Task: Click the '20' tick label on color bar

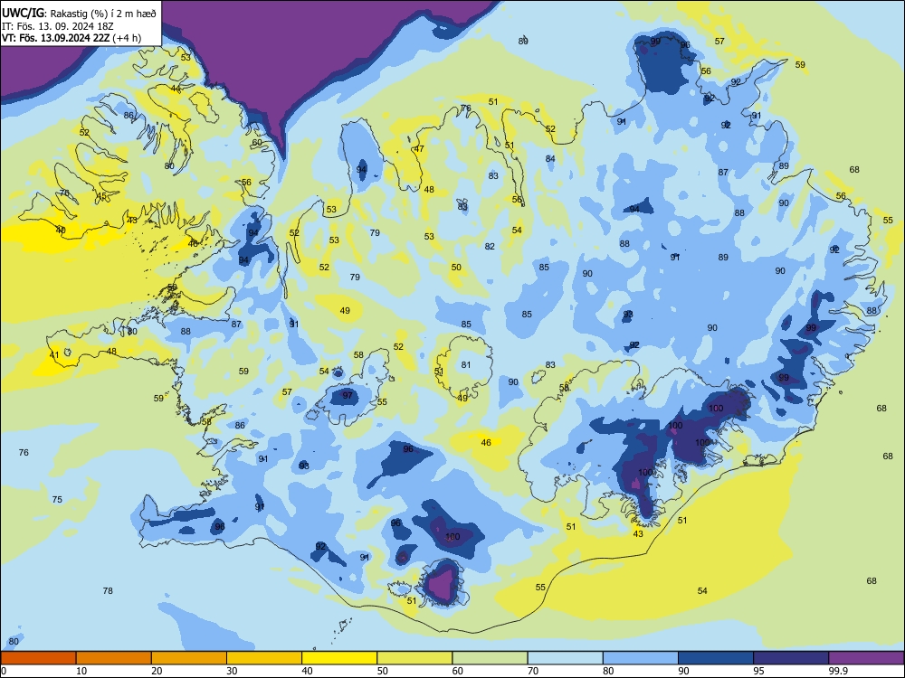Action: pos(157,671)
